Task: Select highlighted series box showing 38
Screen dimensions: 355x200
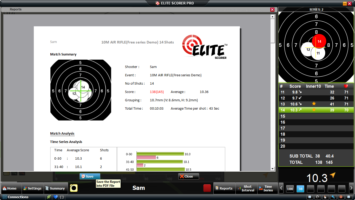Action: (300, 189)
